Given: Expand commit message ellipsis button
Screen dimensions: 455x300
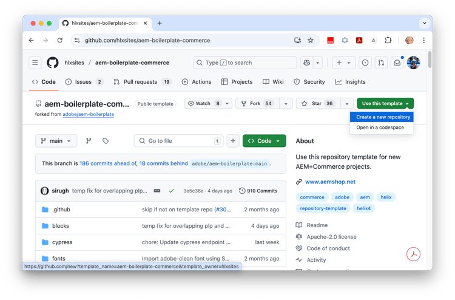Looking at the screenshot, I should [x=157, y=191].
